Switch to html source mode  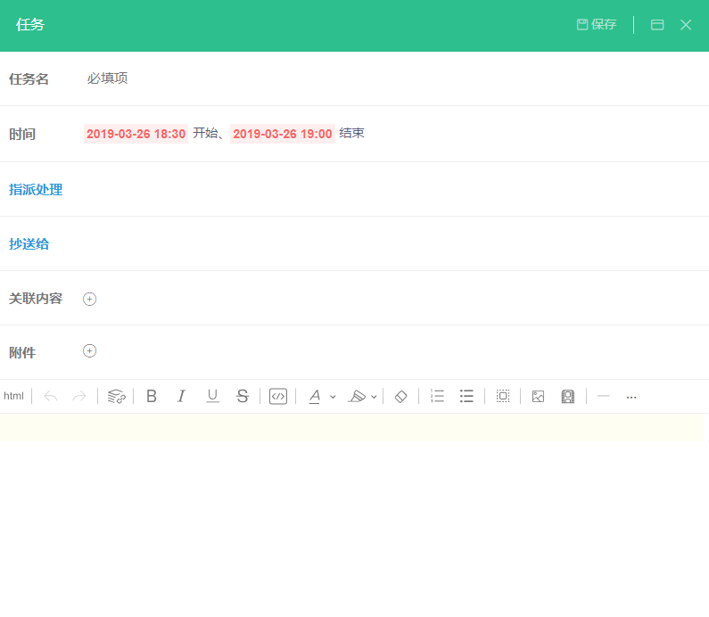tap(13, 397)
